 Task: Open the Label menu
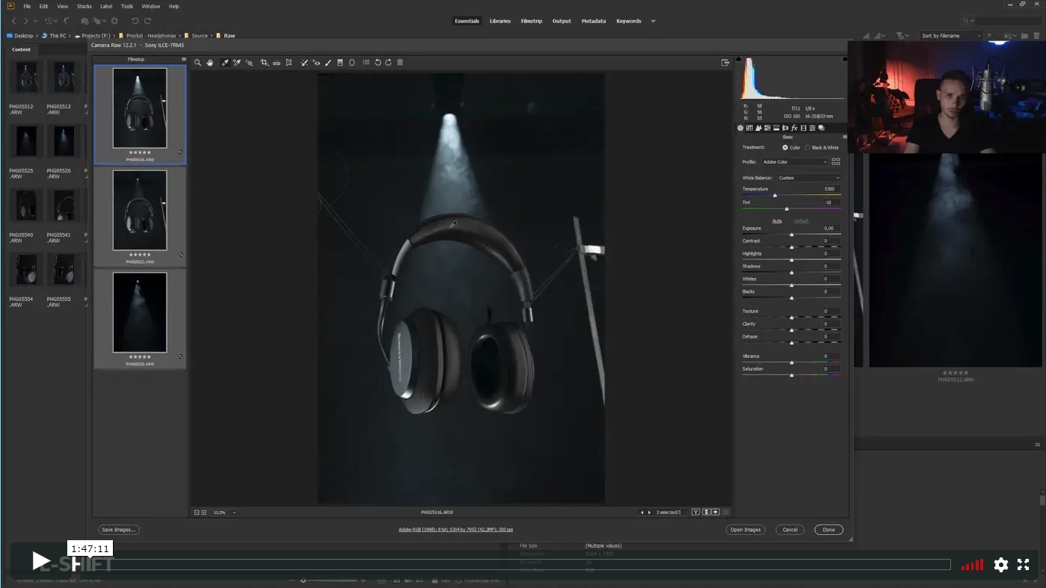coord(106,6)
